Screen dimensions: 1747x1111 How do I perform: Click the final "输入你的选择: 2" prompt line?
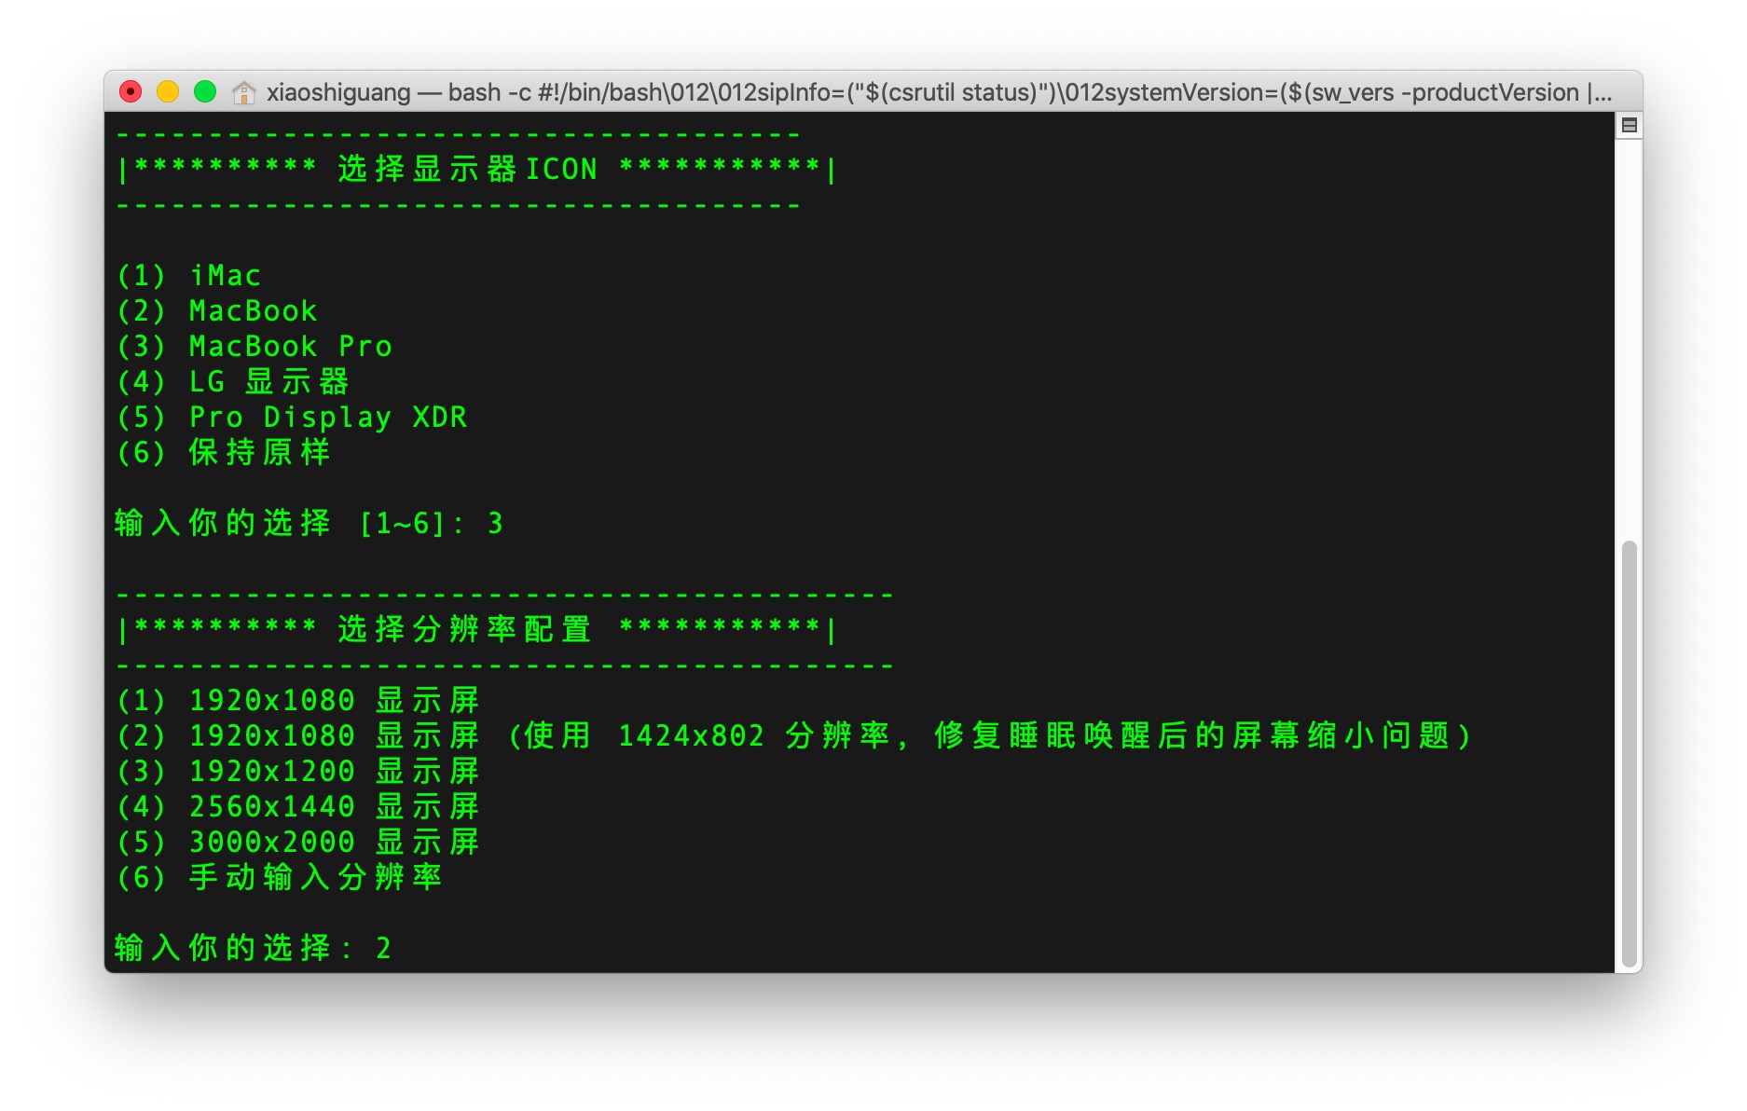(253, 949)
